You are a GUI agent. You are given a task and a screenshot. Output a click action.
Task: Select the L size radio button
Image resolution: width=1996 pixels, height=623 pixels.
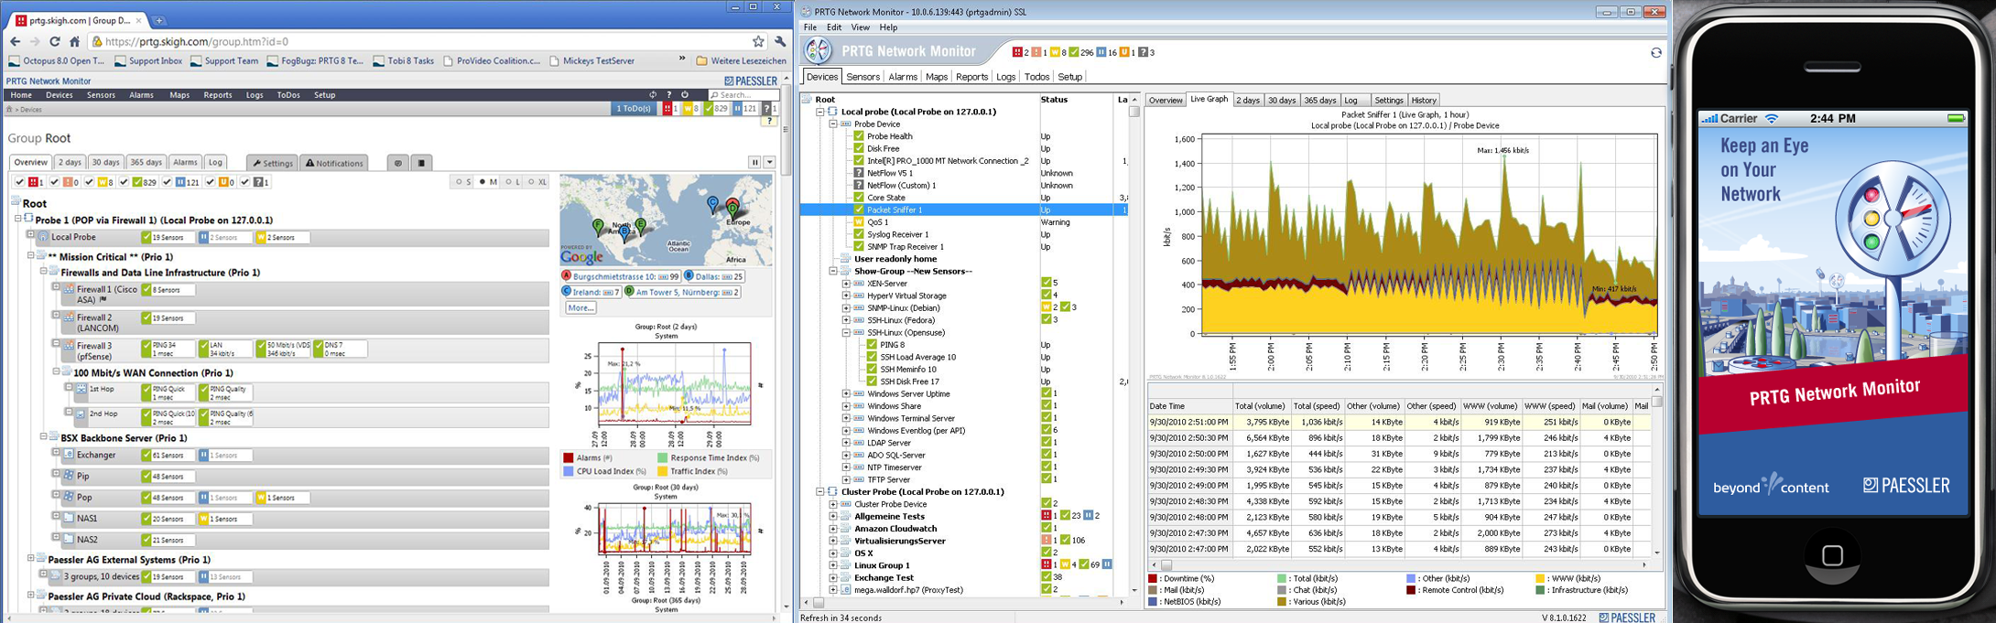pyautogui.click(x=508, y=182)
